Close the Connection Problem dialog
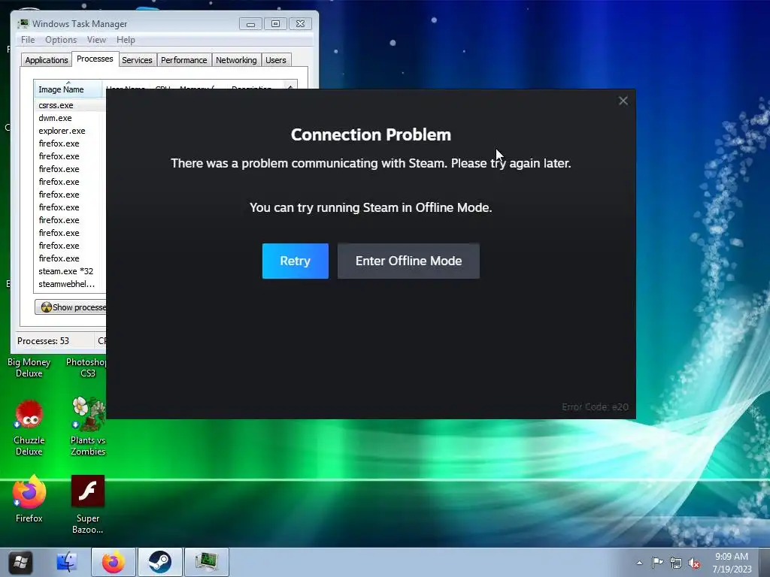The height and width of the screenshot is (577, 770). [623, 101]
